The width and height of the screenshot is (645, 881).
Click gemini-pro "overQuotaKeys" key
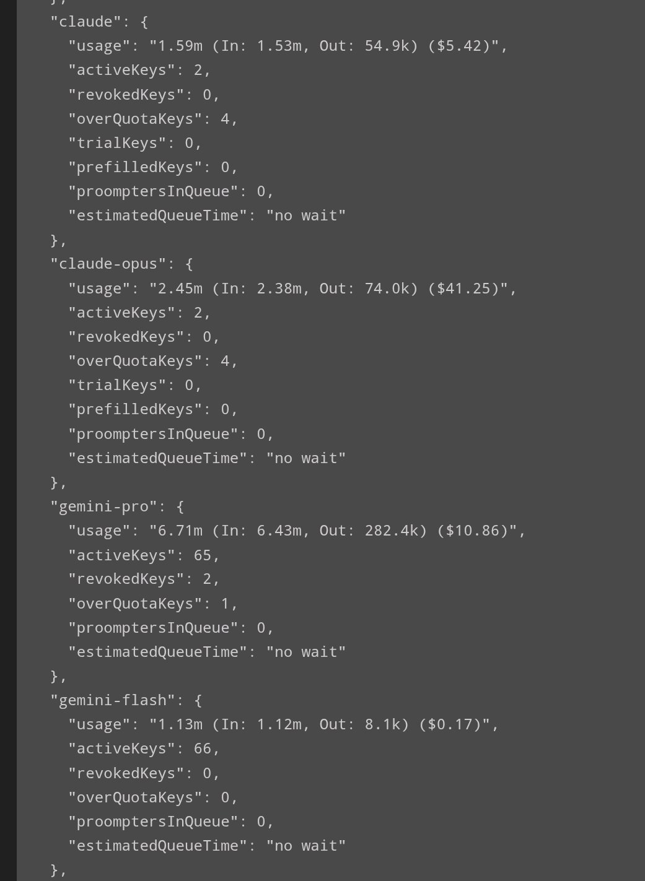click(135, 604)
